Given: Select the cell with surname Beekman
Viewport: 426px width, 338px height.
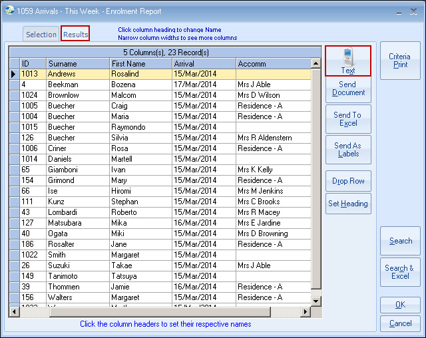Looking at the screenshot, I should pyautogui.click(x=78, y=84).
